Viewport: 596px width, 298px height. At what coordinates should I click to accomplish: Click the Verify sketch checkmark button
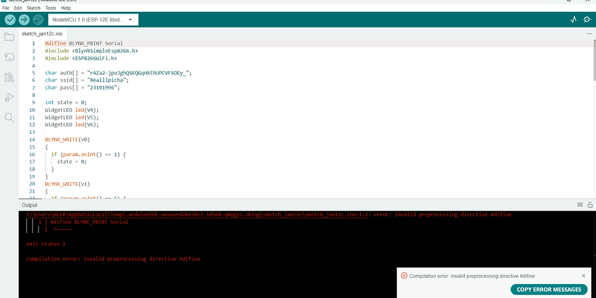10,20
